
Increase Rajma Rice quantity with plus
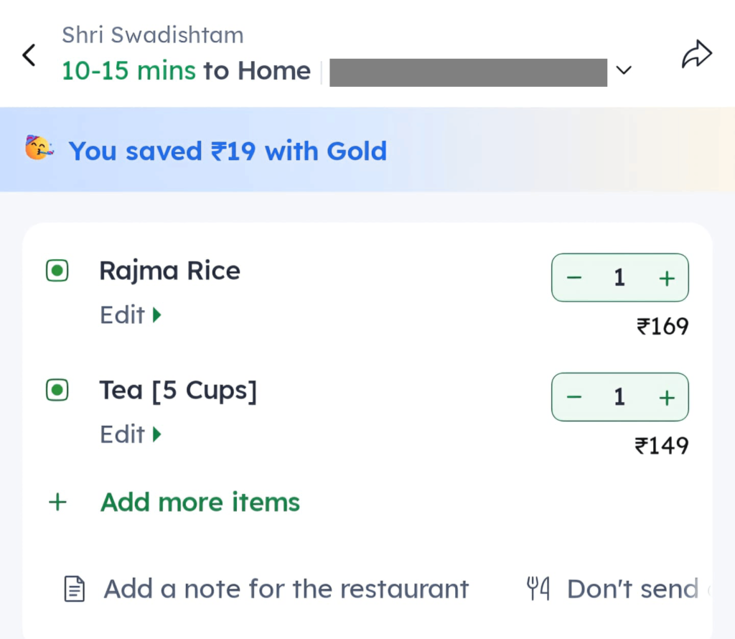pyautogui.click(x=667, y=278)
